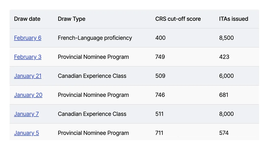Select the 423 ITAs issued value
This screenshot has width=269, height=150.
pos(224,57)
